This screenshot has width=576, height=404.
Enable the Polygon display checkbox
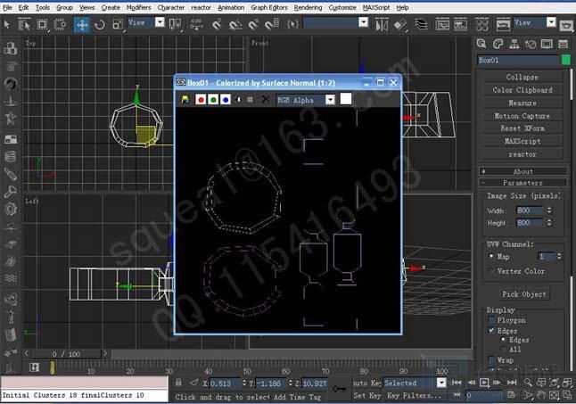[x=491, y=320]
